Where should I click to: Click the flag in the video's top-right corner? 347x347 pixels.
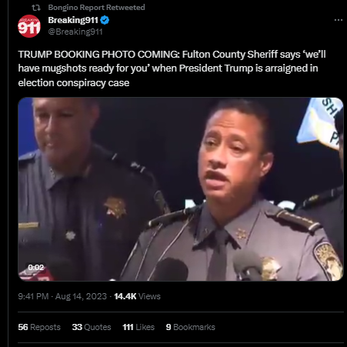pyautogui.click(x=320, y=122)
